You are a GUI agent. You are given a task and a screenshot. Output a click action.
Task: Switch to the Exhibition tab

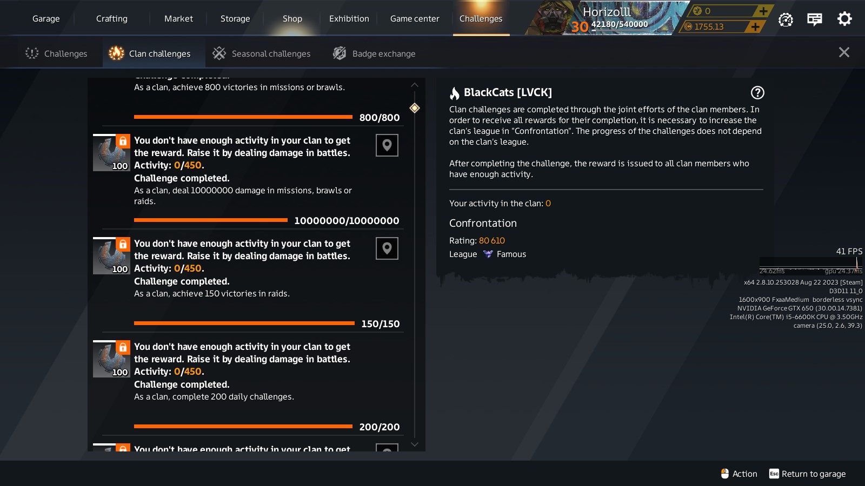coord(349,18)
